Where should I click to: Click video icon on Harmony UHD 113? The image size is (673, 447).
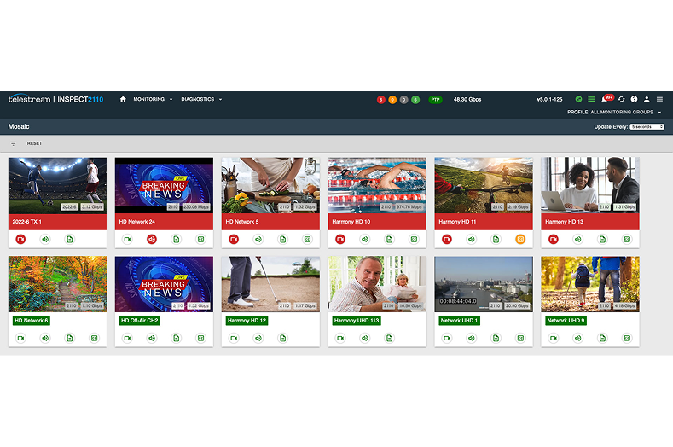point(340,338)
